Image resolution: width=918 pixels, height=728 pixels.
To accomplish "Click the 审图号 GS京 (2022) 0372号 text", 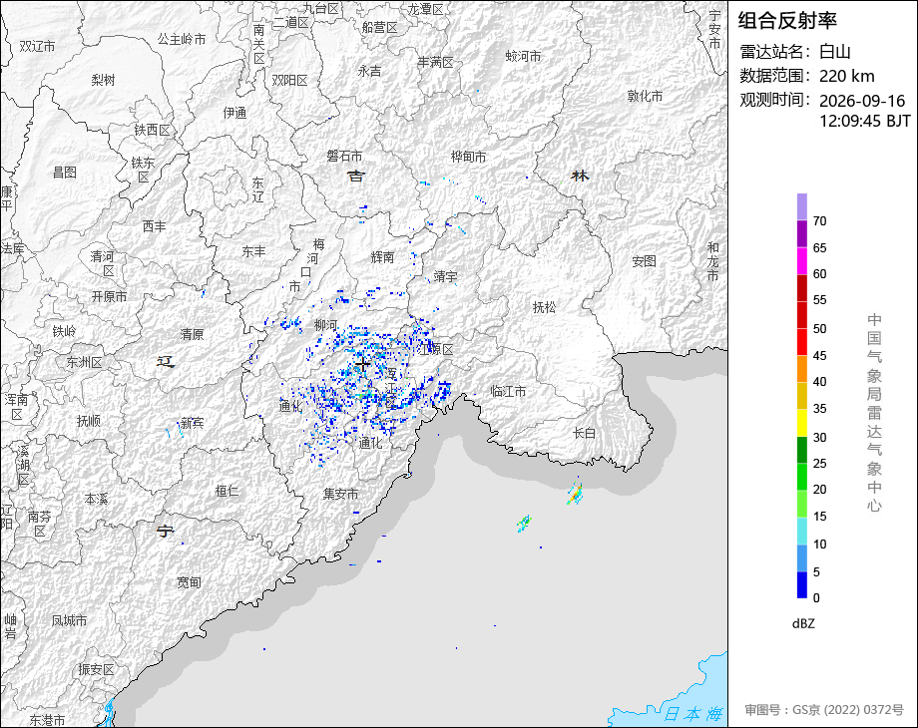I will point(824,710).
